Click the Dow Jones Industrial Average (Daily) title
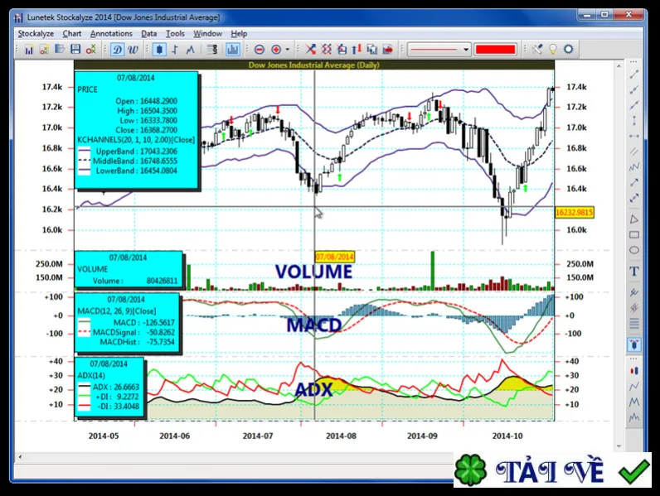Image resolution: width=660 pixels, height=496 pixels. [x=314, y=65]
